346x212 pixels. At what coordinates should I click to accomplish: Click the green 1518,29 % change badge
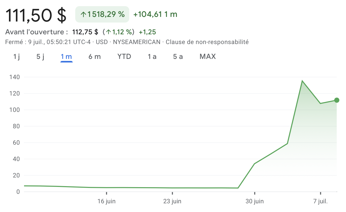click(102, 14)
